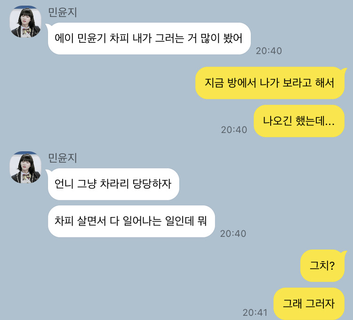The width and height of the screenshot is (353, 320).
Task: Select the message 언니 그냥 차라리 당당하자
Action: [x=113, y=184]
